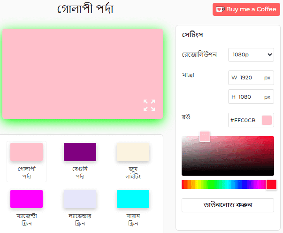Click the large pink preview screen
The image size is (283, 233).
[x=83, y=74]
